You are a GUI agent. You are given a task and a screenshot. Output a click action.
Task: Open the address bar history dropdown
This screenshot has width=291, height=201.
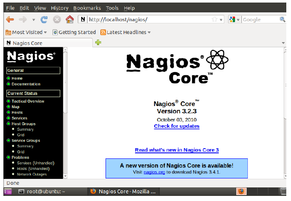pos(221,20)
